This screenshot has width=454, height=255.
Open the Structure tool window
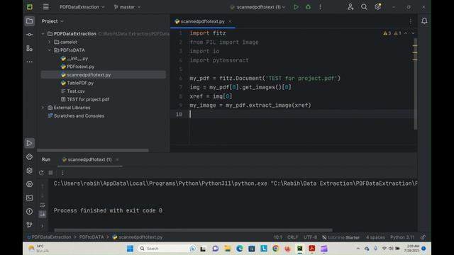click(29, 48)
